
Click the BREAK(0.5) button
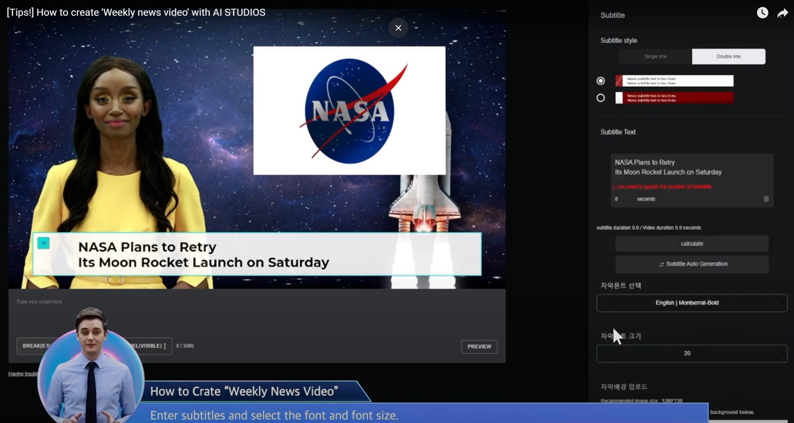point(37,346)
